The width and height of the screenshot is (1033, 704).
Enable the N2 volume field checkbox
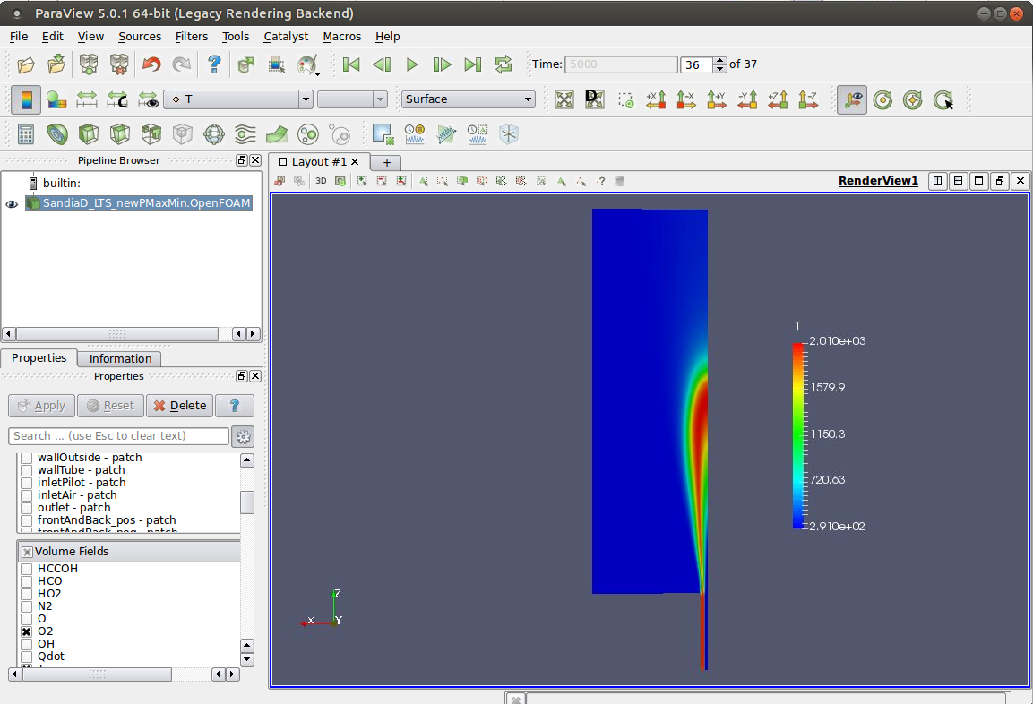pyautogui.click(x=26, y=605)
